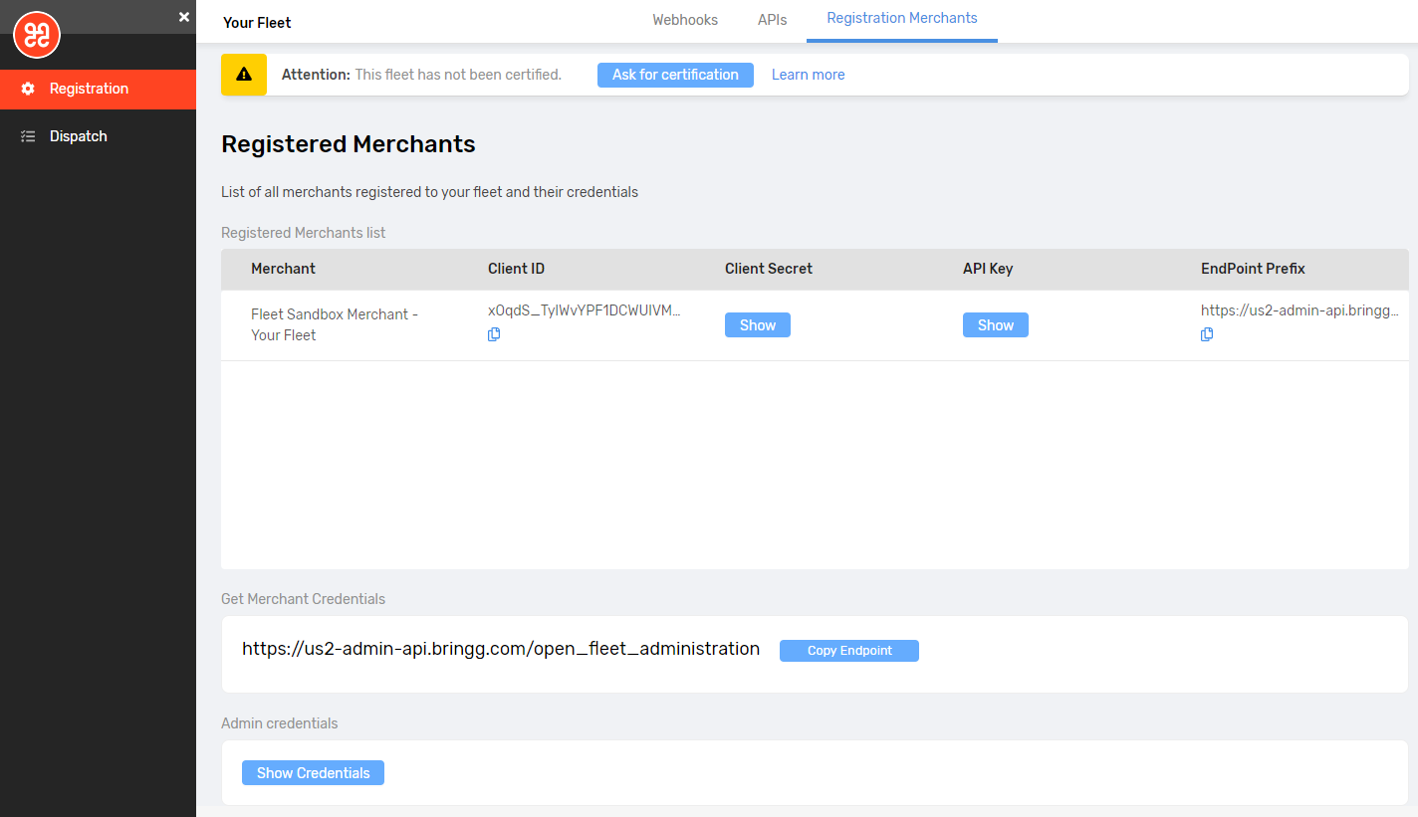Switch to the APIs tab
This screenshot has width=1418, height=817.
pyautogui.click(x=772, y=20)
